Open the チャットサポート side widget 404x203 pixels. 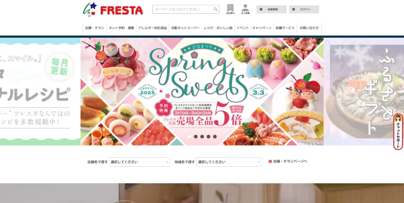(x=398, y=132)
